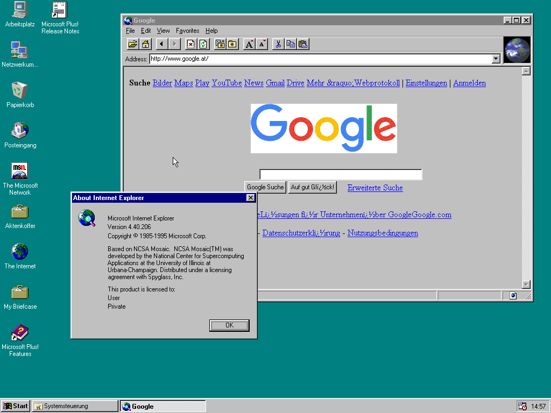This screenshot has height=413, width=551.
Task: Click the Forward arrow toolbar button
Action: [174, 44]
